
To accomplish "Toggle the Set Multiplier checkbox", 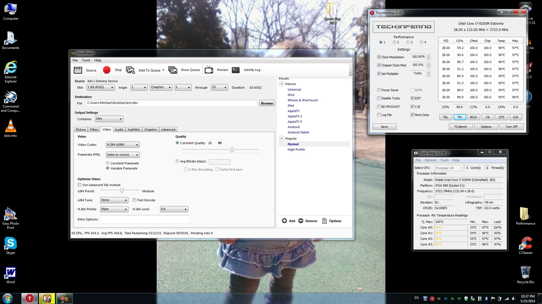I will [x=379, y=74].
